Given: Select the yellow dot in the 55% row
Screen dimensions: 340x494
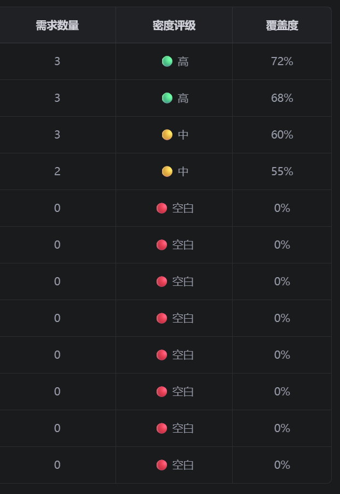Looking at the screenshot, I should pyautogui.click(x=167, y=171).
